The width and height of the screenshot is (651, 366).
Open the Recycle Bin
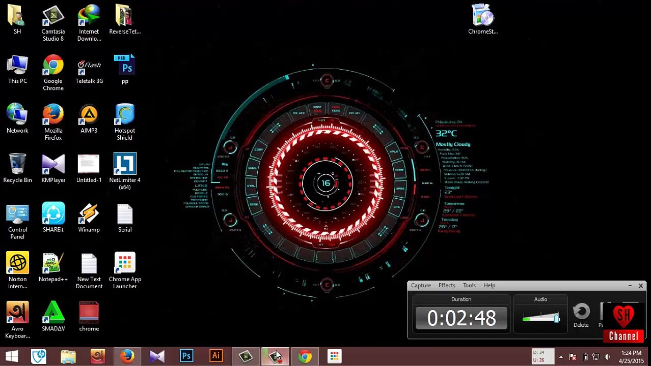(17, 168)
